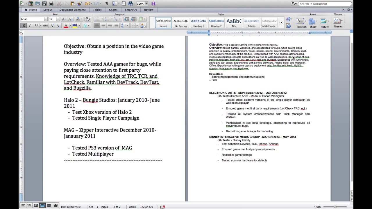Open the Change Case Aa dropdown
The width and height of the screenshot is (372, 209).
coord(78,19)
